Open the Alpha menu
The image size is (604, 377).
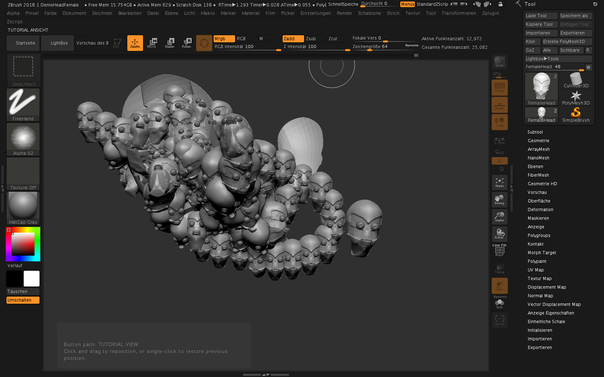[13, 13]
